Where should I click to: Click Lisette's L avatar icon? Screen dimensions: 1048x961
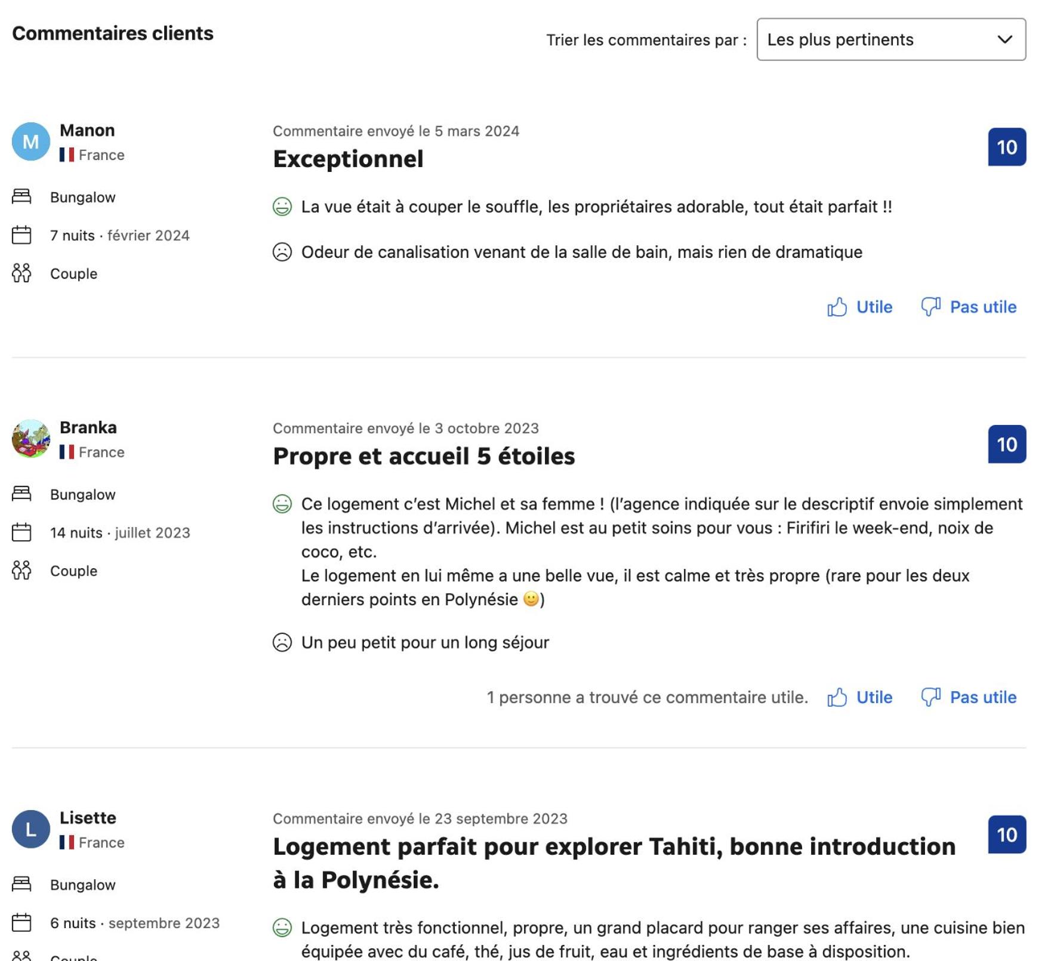click(31, 829)
